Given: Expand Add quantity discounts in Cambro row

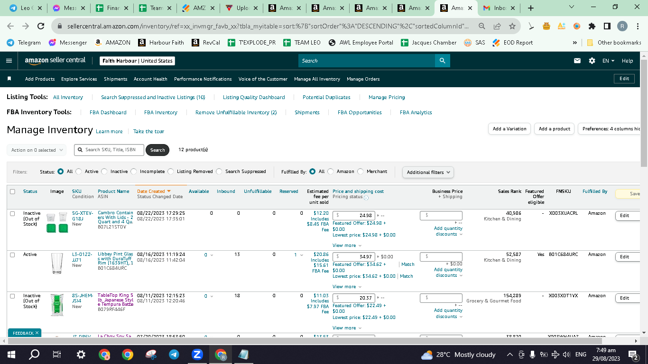Looking at the screenshot, I should [x=448, y=231].
